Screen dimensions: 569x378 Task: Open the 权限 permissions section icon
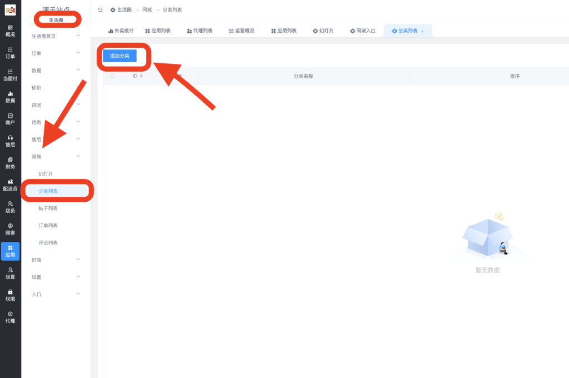10,295
